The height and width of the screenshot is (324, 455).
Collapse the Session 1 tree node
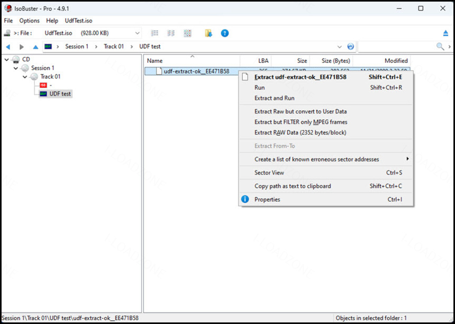pos(16,68)
